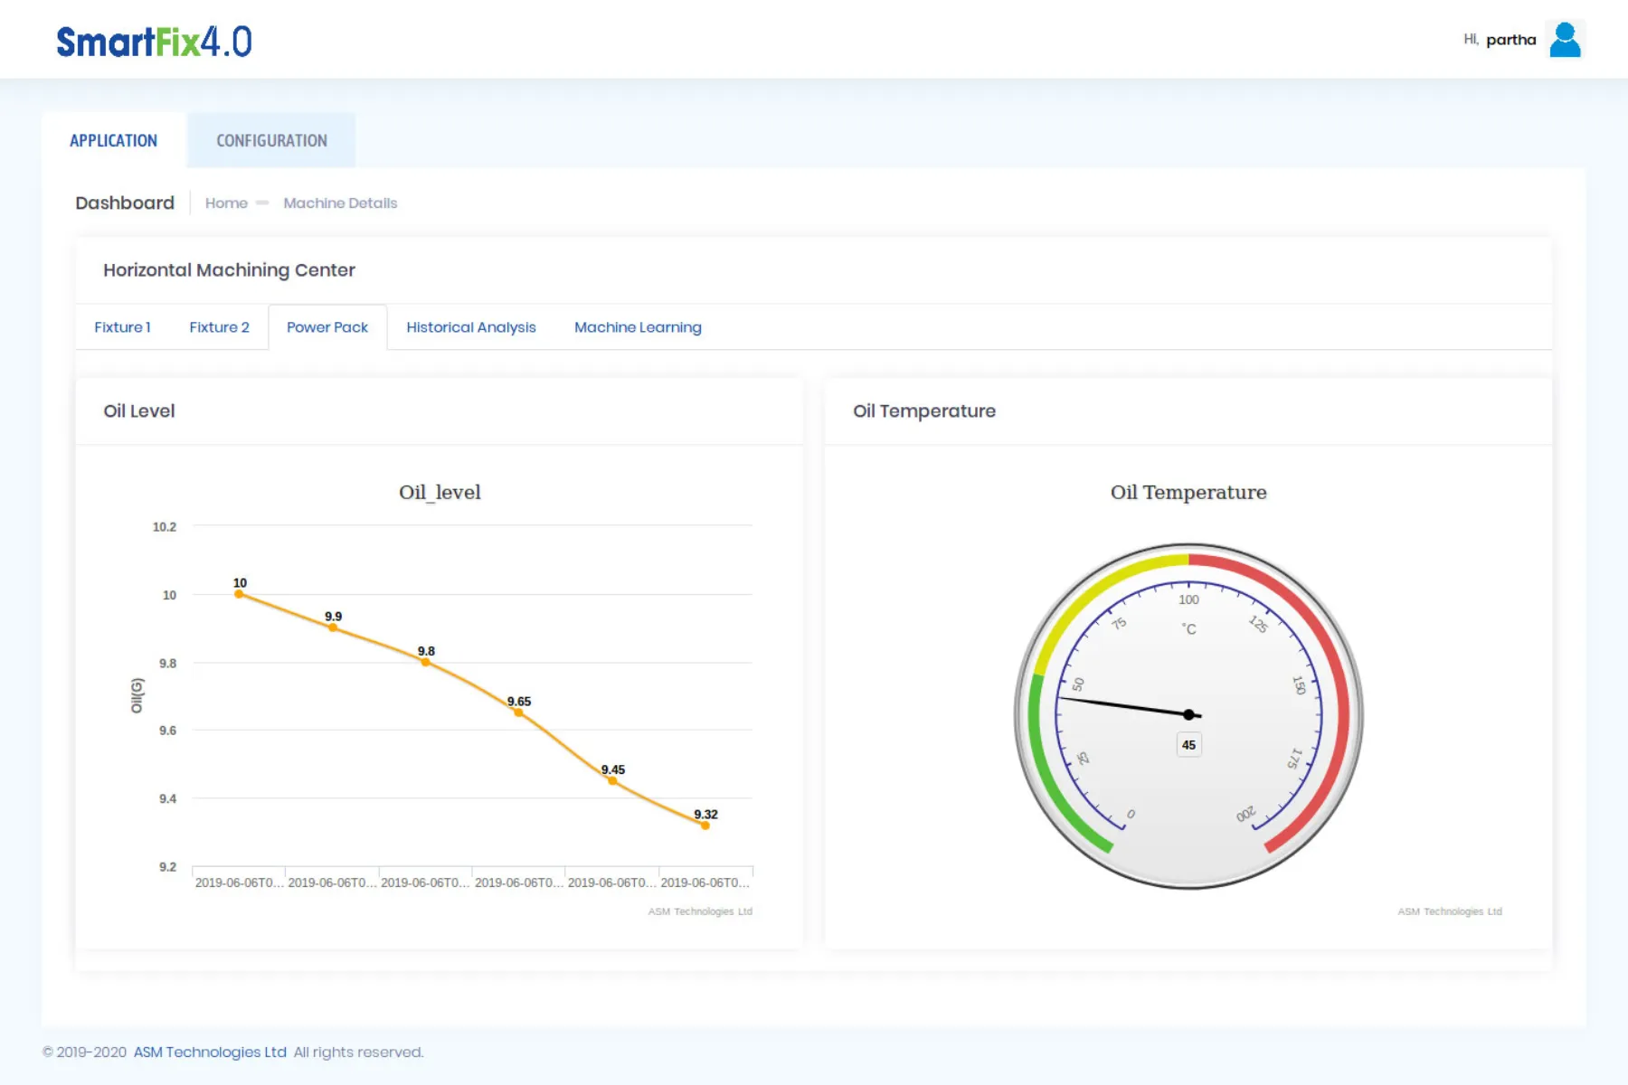The width and height of the screenshot is (1628, 1085).
Task: Open ASM Technologies Ltd footer link
Action: click(x=210, y=1052)
